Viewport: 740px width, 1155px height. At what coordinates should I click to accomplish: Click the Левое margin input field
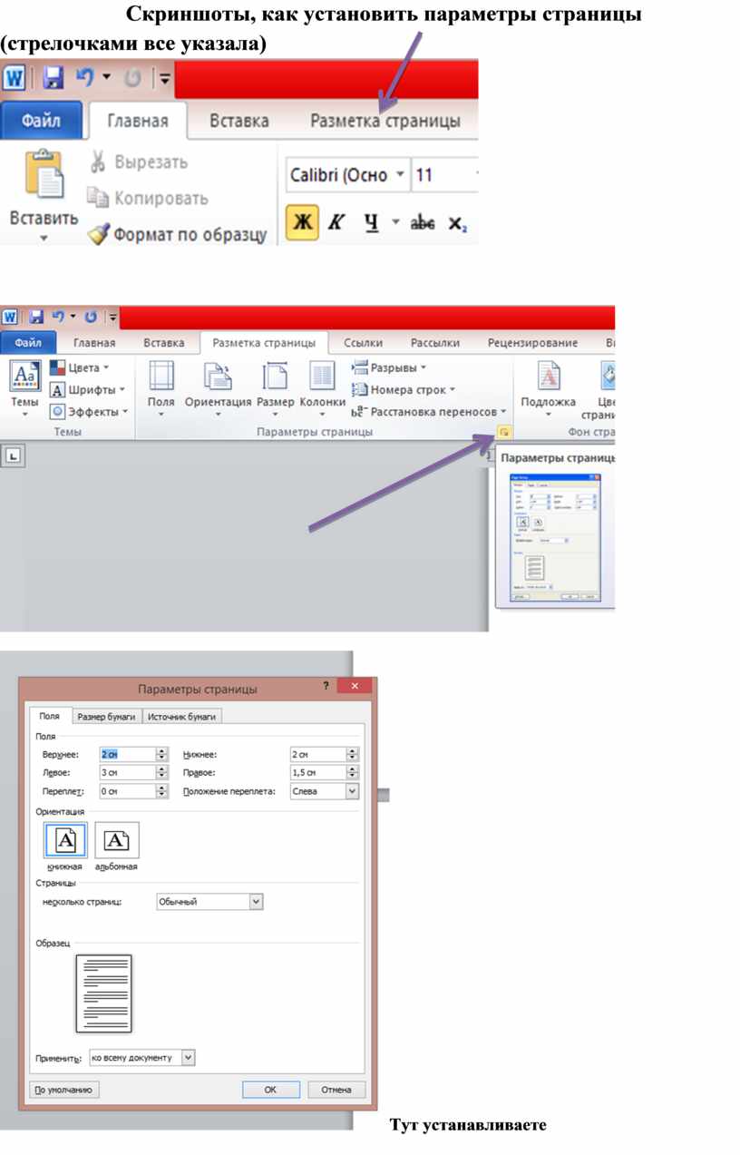(126, 773)
